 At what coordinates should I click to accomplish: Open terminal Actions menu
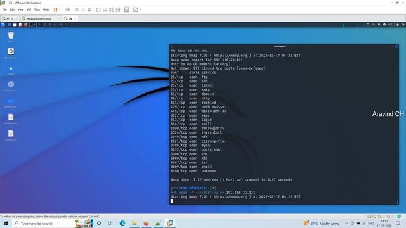(x=181, y=51)
